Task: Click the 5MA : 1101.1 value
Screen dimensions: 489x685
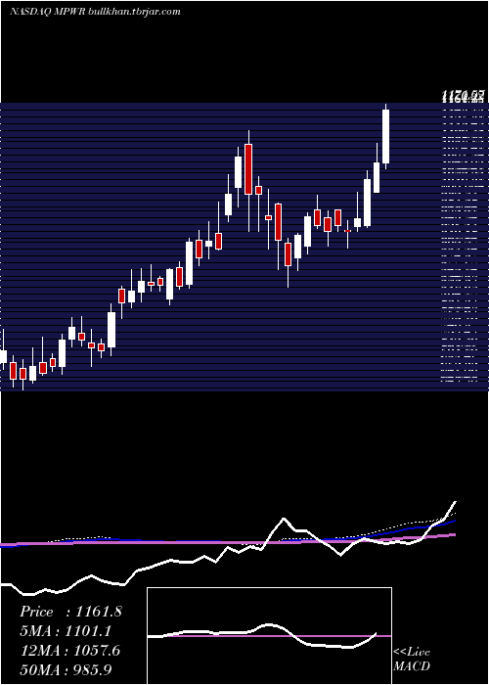Action: (x=66, y=631)
